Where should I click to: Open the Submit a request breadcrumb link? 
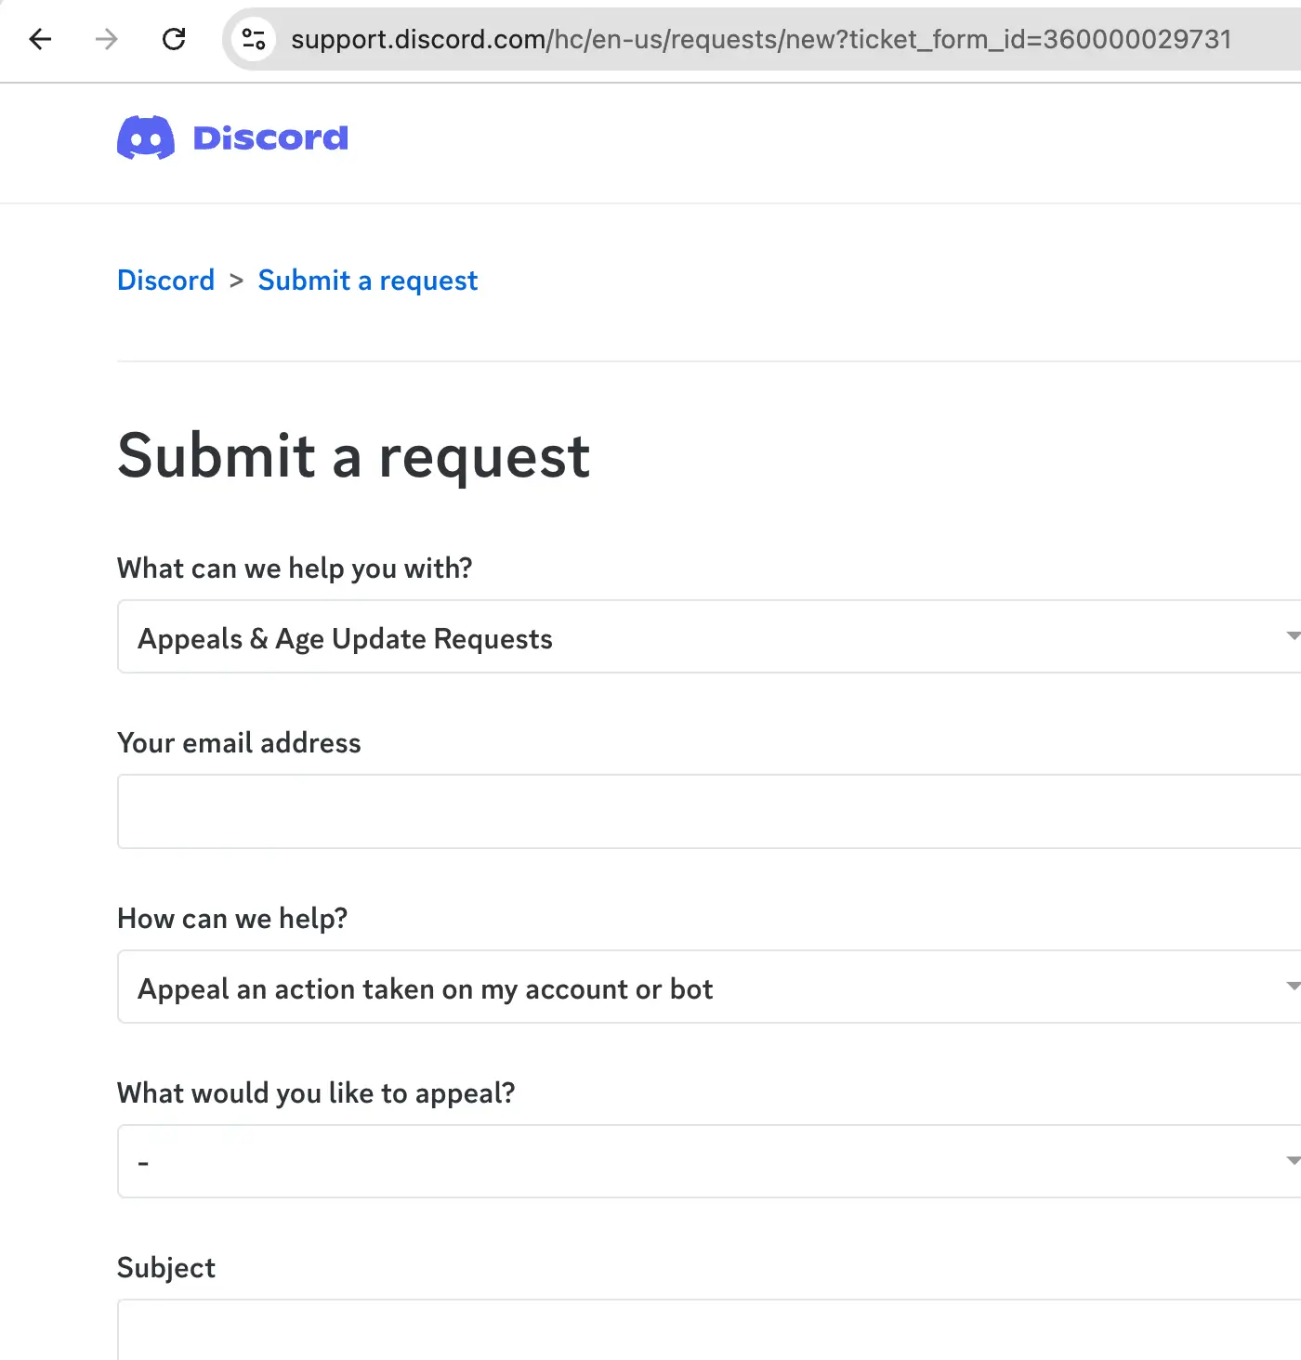[x=367, y=280]
